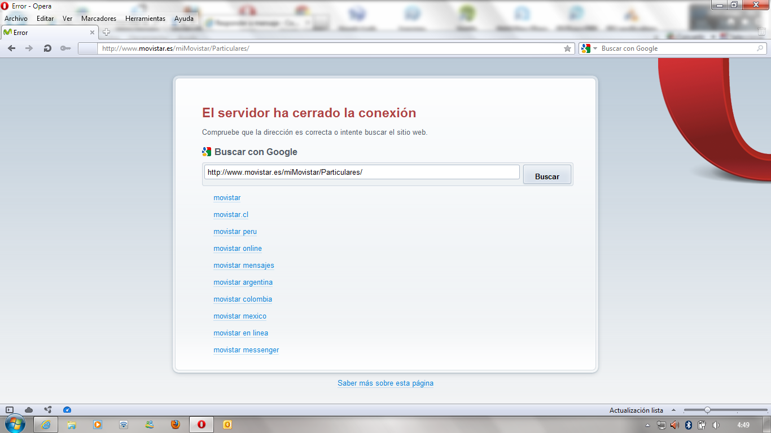Open Windows Media Player from taskbar
Screen dimensions: 771x433
98,425
